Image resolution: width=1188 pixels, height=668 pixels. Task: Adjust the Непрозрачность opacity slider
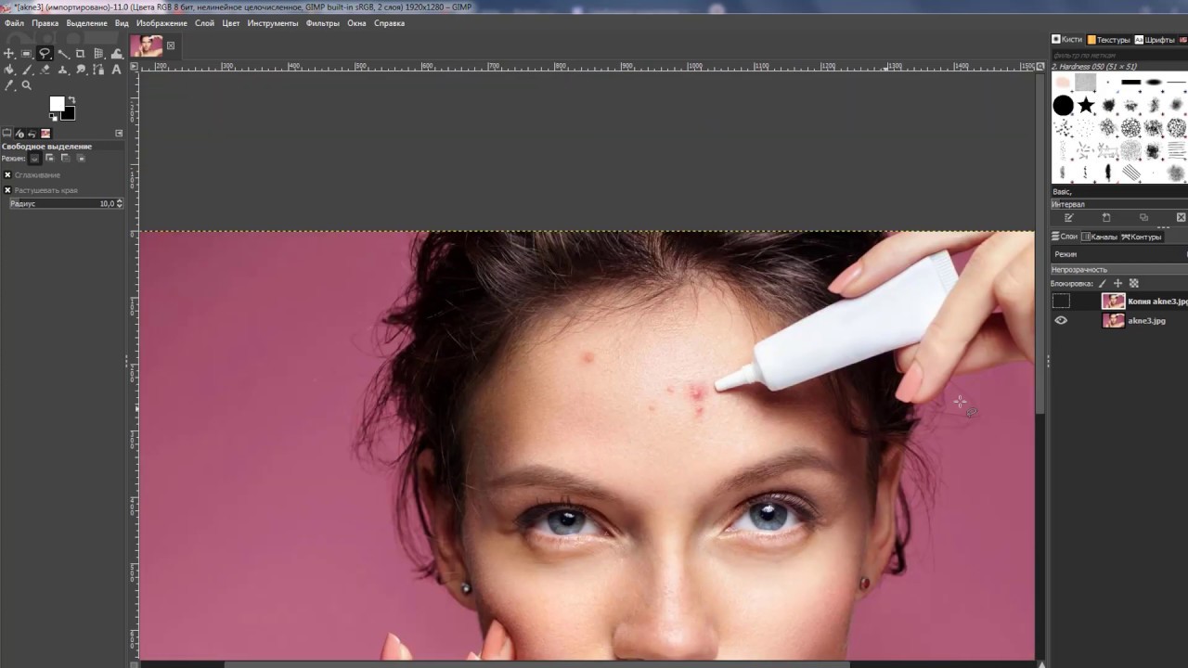pyautogui.click(x=1119, y=269)
